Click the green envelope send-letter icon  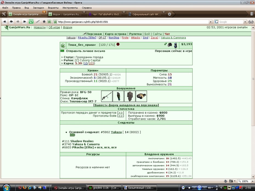click(x=62, y=51)
